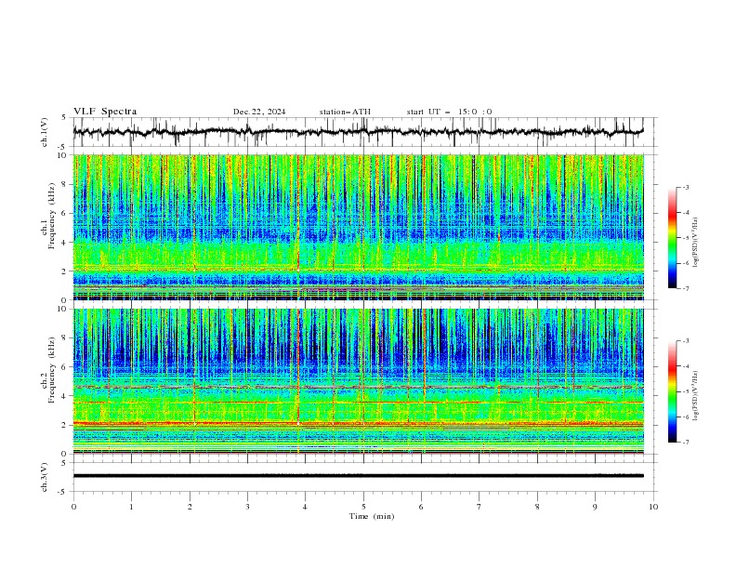Click the "station=ATH" header label

[345, 112]
